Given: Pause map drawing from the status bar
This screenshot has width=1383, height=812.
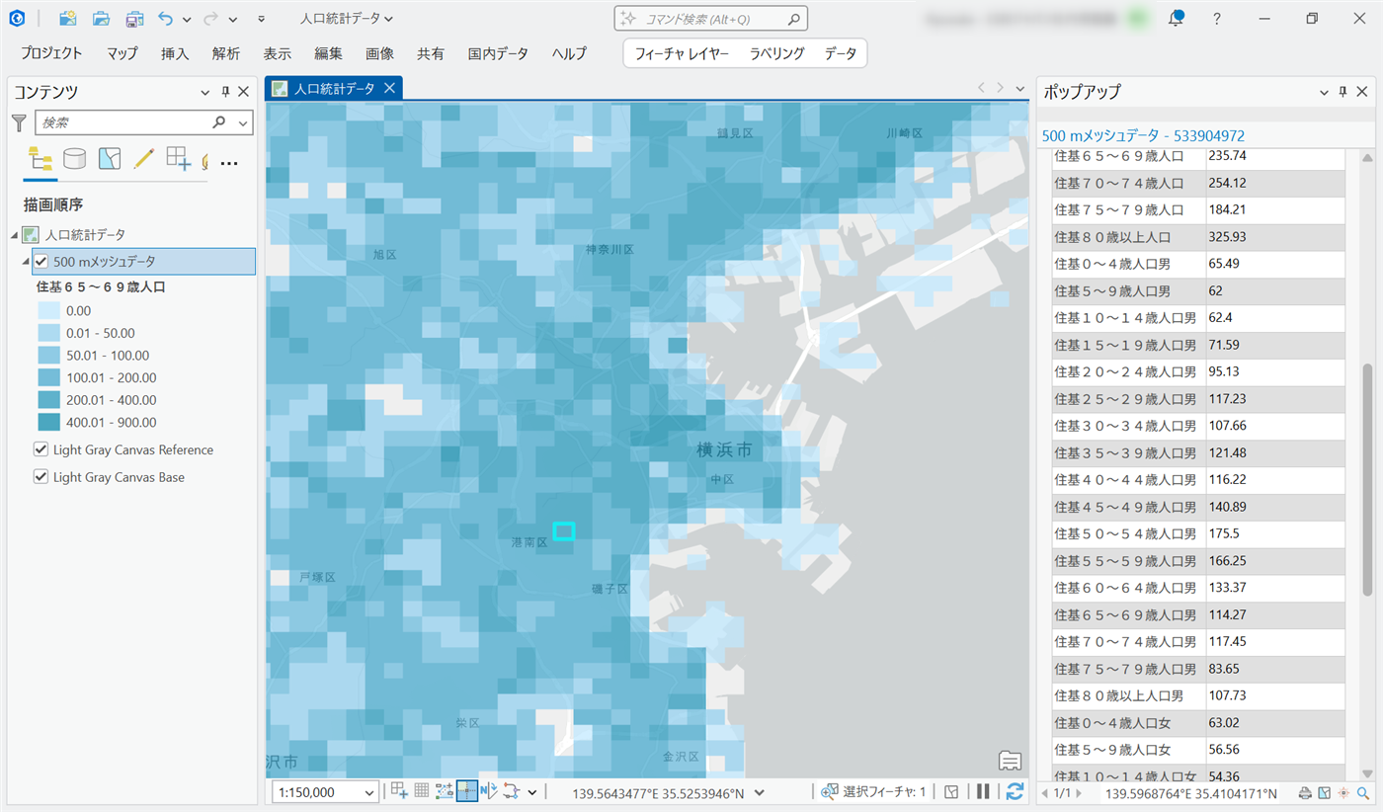Looking at the screenshot, I should tap(983, 791).
